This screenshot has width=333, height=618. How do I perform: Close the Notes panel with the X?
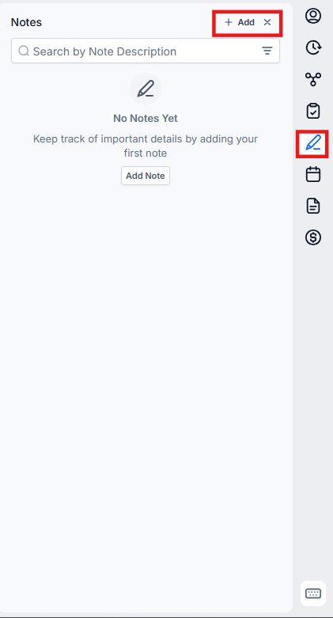click(267, 22)
